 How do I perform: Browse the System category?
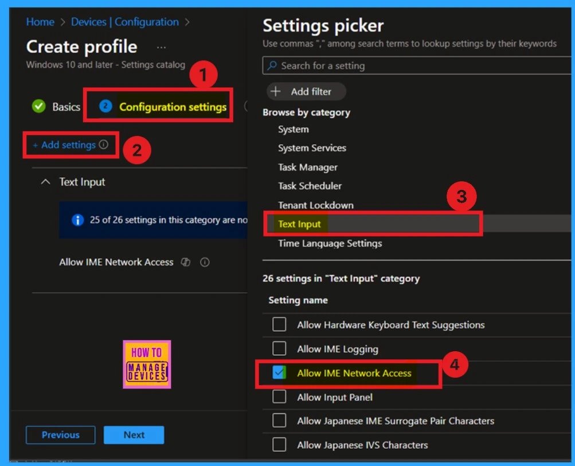[x=294, y=129]
